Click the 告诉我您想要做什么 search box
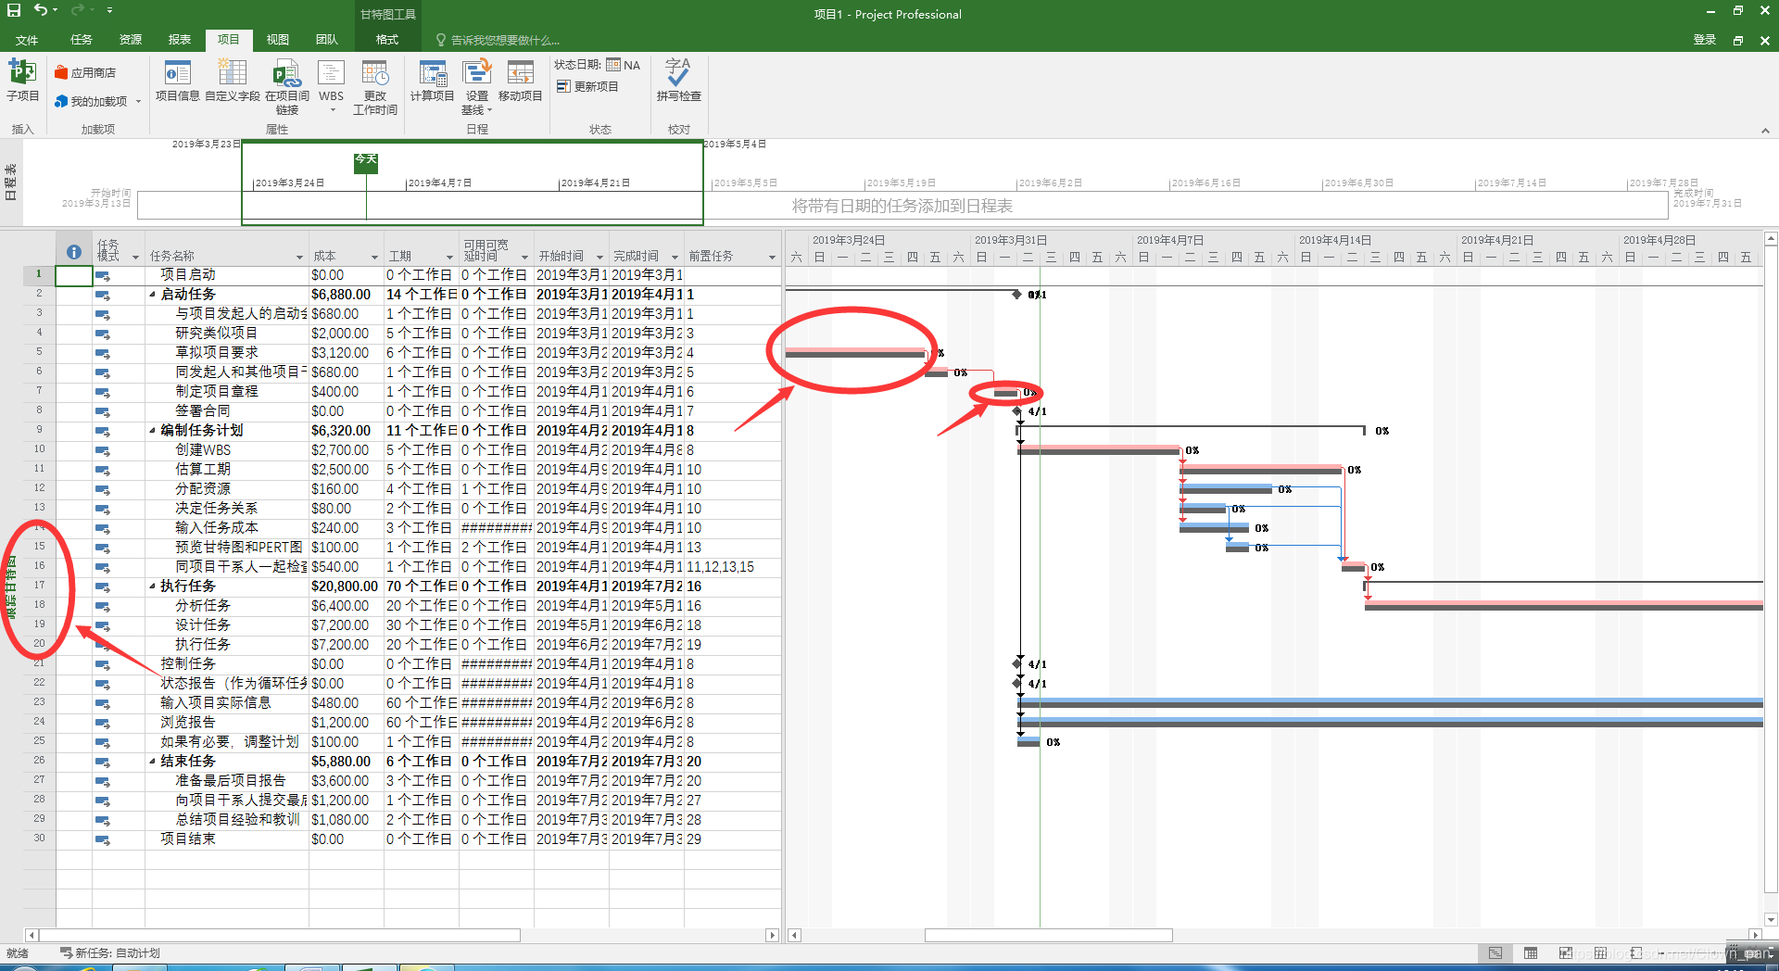Viewport: 1779px width, 971px height. tap(505, 40)
